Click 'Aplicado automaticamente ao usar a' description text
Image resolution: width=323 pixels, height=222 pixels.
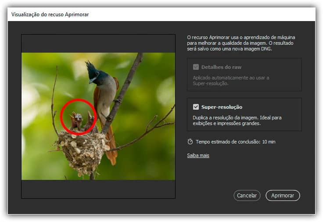coord(231,81)
